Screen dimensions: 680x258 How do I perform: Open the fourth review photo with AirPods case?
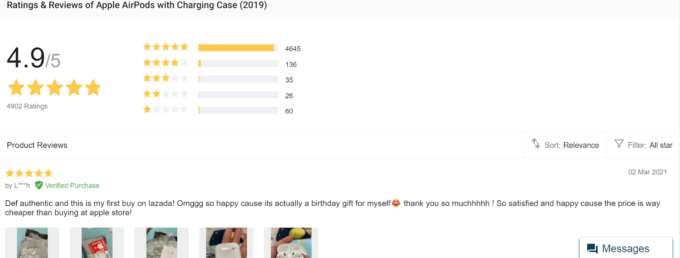pos(226,243)
